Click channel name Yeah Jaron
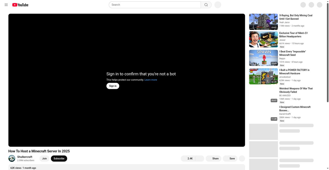Image resolution: width=329 pixels, height=170 pixels. point(284,22)
